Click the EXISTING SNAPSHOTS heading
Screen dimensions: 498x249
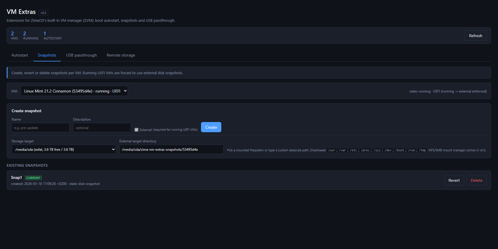coord(27,166)
